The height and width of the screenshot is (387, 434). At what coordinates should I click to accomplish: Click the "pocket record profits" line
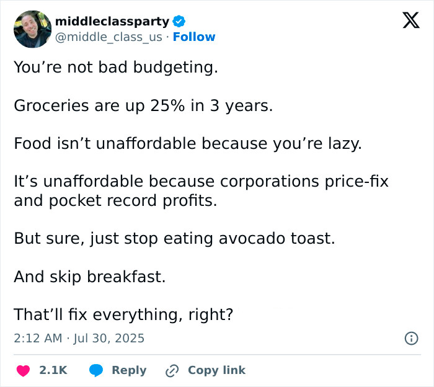(115, 201)
